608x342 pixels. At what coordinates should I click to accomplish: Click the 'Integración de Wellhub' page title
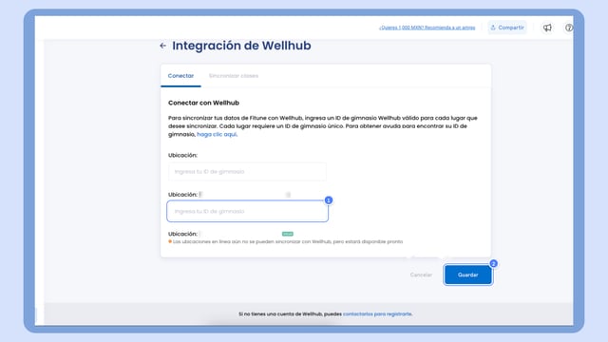tap(241, 46)
